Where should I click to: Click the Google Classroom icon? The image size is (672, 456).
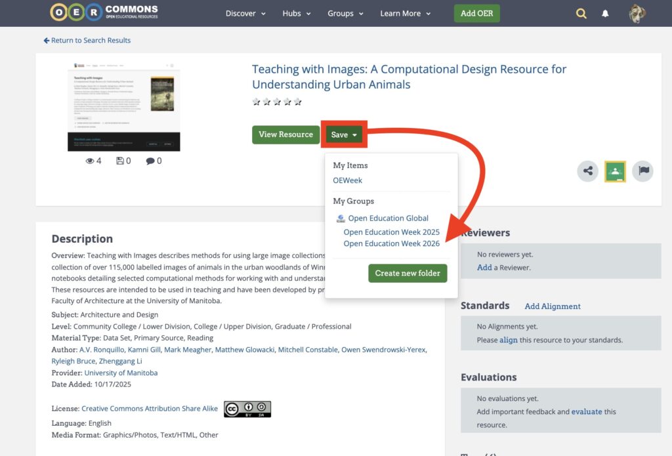615,171
